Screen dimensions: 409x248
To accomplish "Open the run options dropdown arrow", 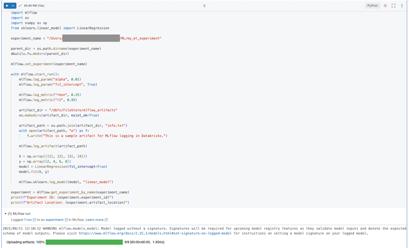I will (x=13, y=6).
